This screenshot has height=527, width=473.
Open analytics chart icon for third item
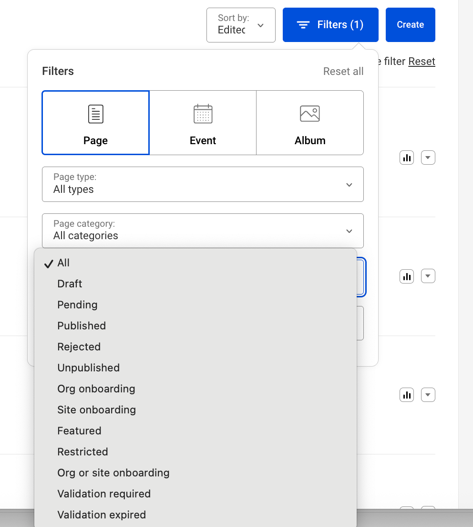pyautogui.click(x=407, y=395)
